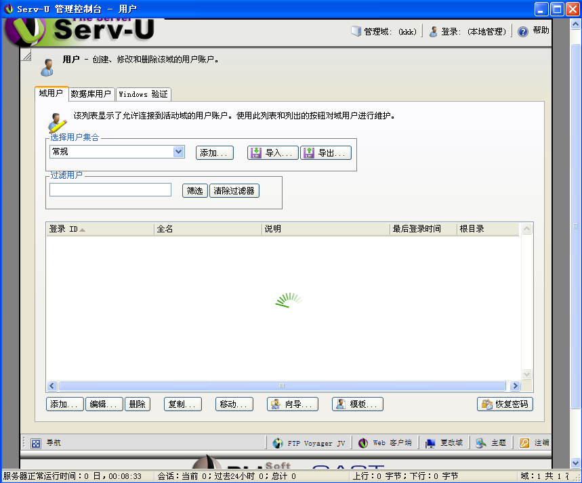The width and height of the screenshot is (582, 483).
Task: Start the 向导... user wizard
Action: (293, 404)
